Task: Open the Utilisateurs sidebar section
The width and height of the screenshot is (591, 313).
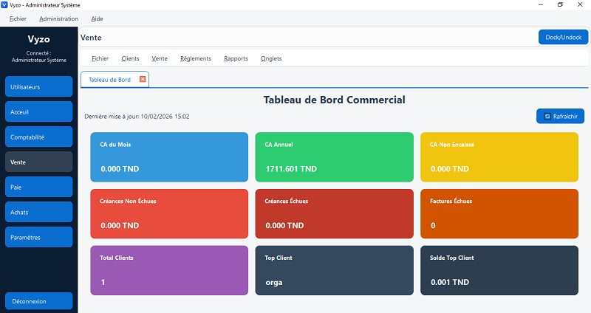Action: [x=38, y=86]
